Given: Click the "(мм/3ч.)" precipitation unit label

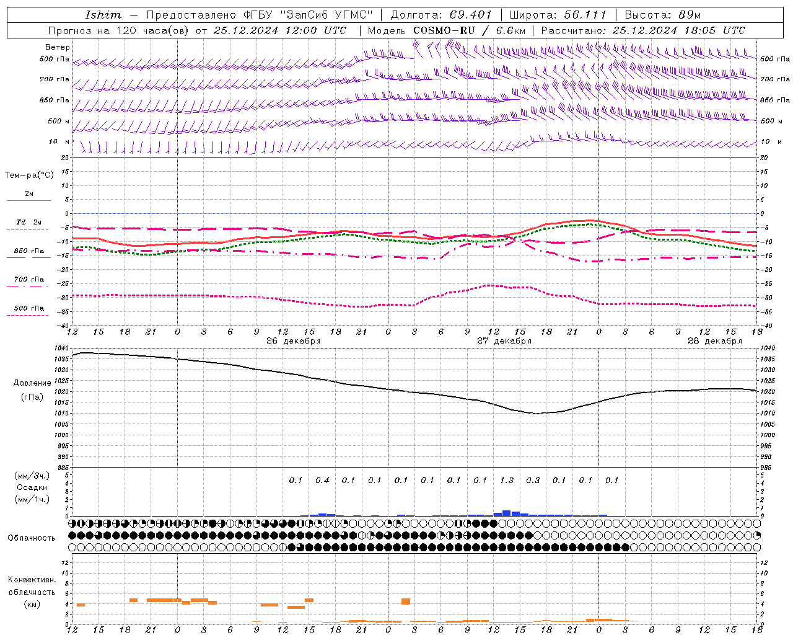Looking at the screenshot, I should [x=32, y=476].
